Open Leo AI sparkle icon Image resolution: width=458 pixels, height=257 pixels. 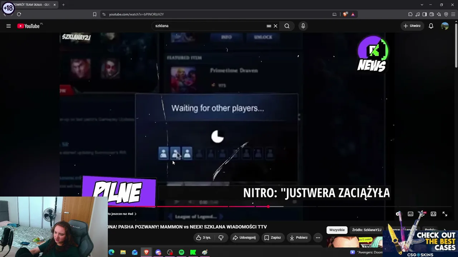click(439, 14)
